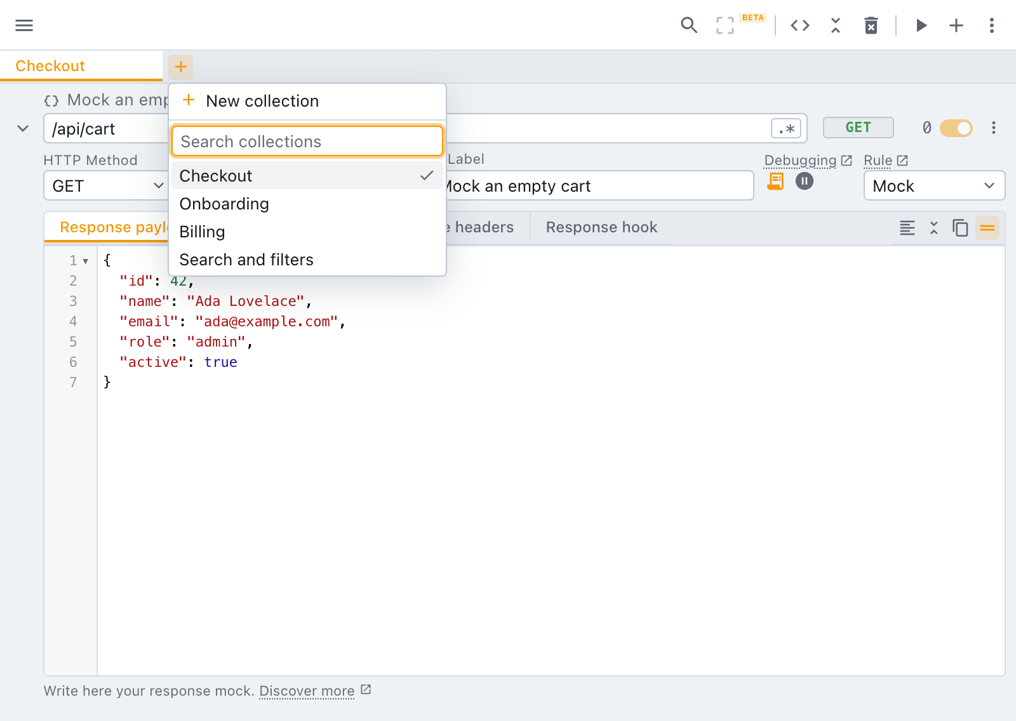Screen dimensions: 1016x721
Task: Switch to the Response hook tab
Action: (x=601, y=227)
